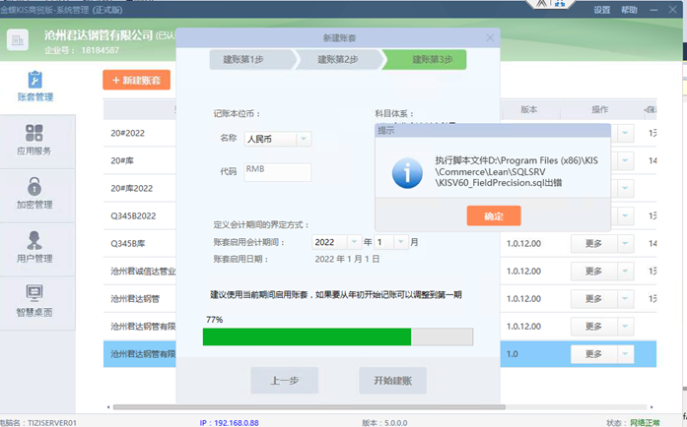Image resolution: width=687 pixels, height=427 pixels.
Task: Click the orange 新建账套 button
Action: [x=136, y=81]
